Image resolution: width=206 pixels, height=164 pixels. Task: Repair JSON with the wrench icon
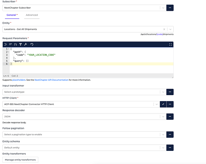coord(26,45)
